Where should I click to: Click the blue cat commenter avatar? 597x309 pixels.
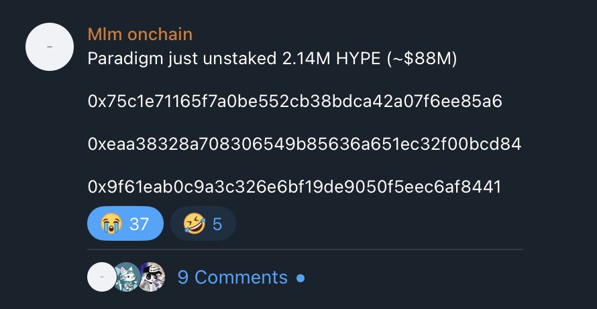tap(126, 277)
